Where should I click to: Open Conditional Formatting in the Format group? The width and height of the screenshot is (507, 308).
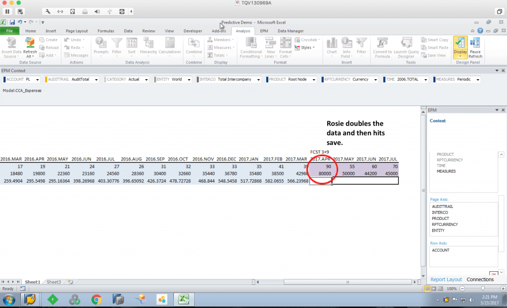point(251,47)
